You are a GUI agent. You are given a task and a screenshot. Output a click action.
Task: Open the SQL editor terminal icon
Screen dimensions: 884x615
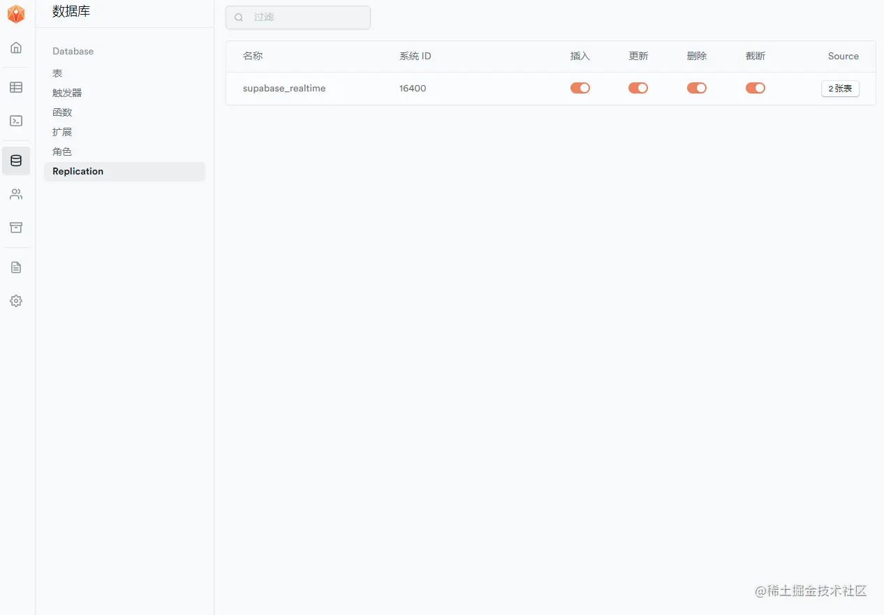click(x=16, y=121)
